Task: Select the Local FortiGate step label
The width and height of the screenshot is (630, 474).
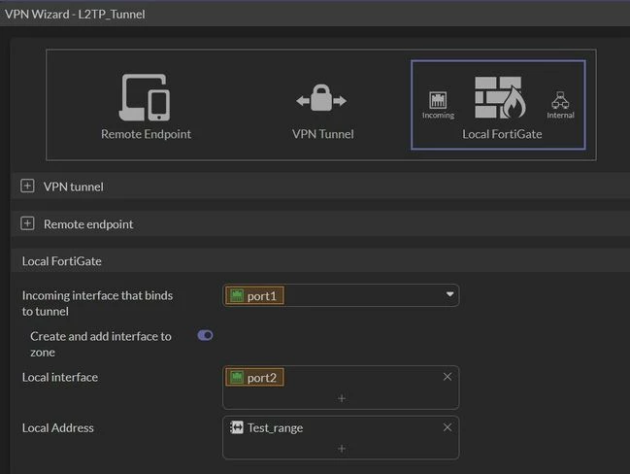Action: pos(502,134)
